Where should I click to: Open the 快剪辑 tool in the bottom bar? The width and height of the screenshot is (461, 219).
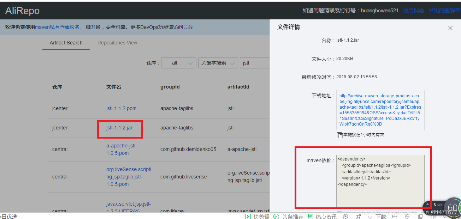click(258, 217)
